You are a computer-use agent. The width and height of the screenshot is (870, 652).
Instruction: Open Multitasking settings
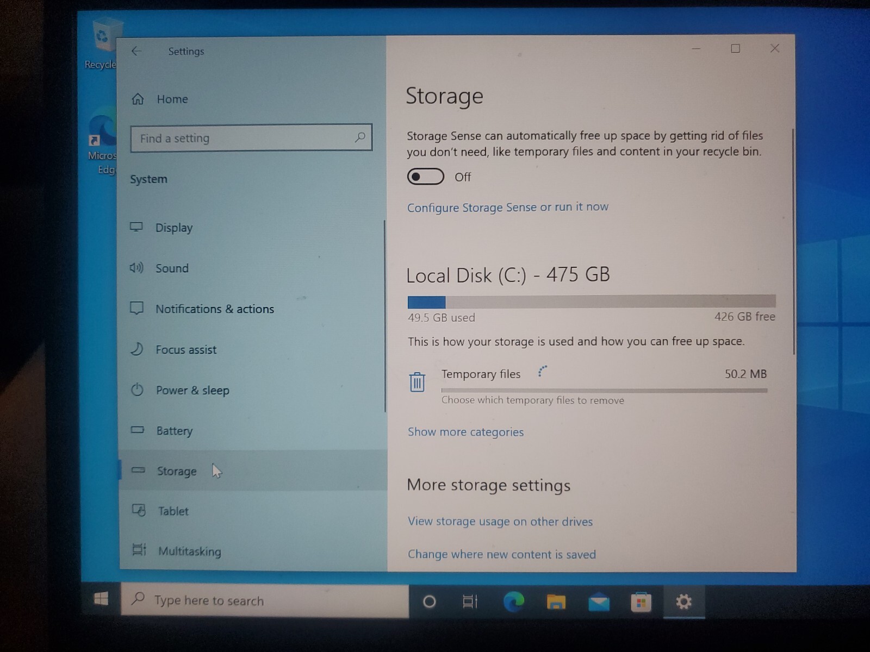[x=252, y=551]
